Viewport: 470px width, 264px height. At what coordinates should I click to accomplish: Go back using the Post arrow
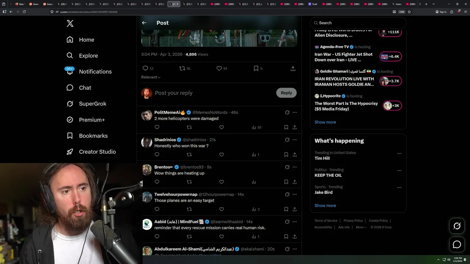pos(144,23)
